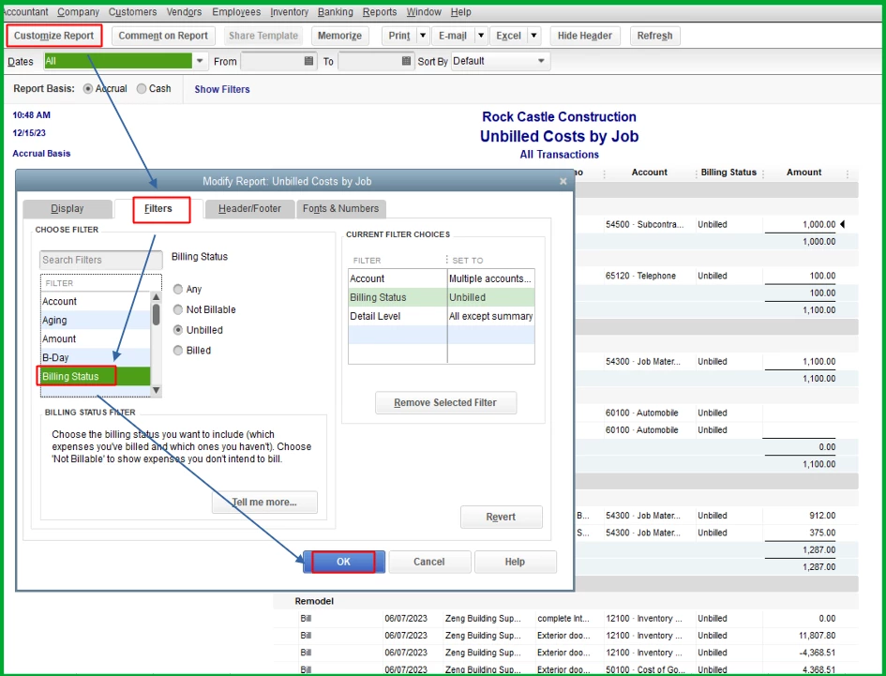Viewport: 886px width, 676px height.
Task: Click the filter list scroll-down arrow
Action: 157,391
